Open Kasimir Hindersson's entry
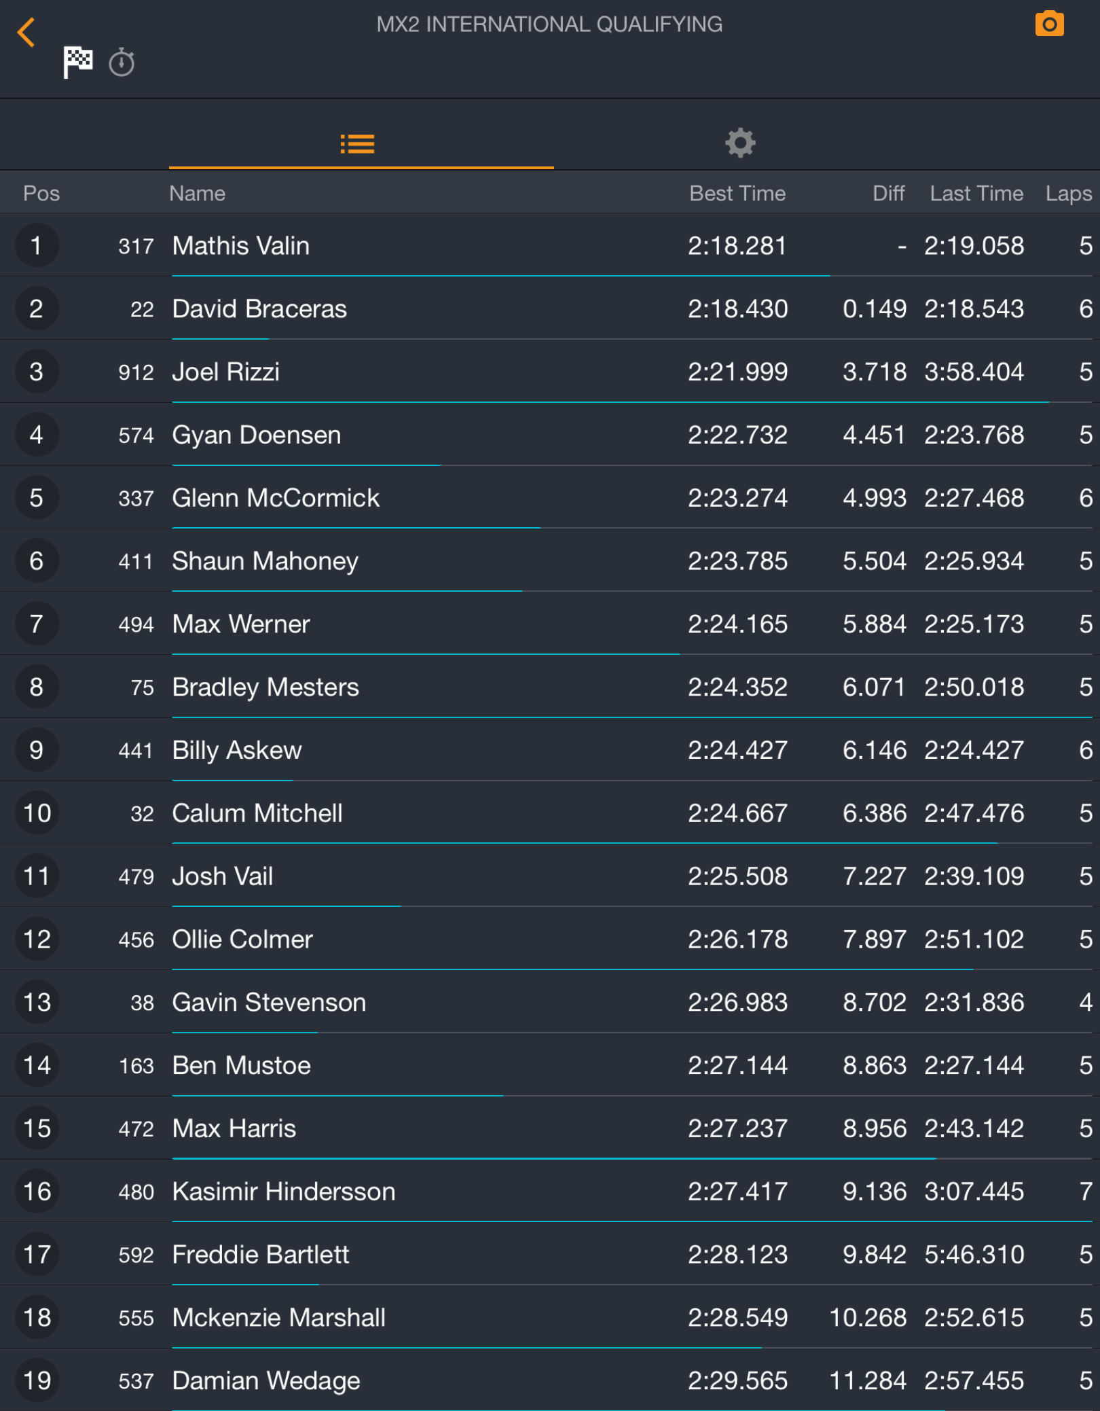The image size is (1100, 1411). tap(284, 1192)
